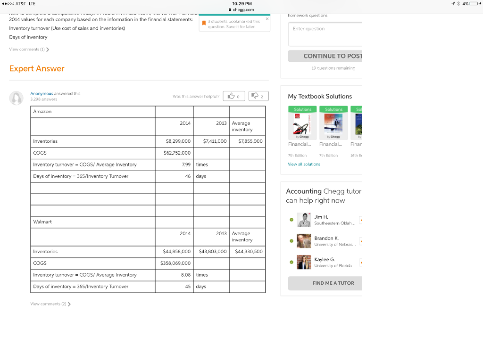The height and width of the screenshot is (362, 483).
Task: Click the orange bookmark icon in popup
Action: (x=204, y=23)
